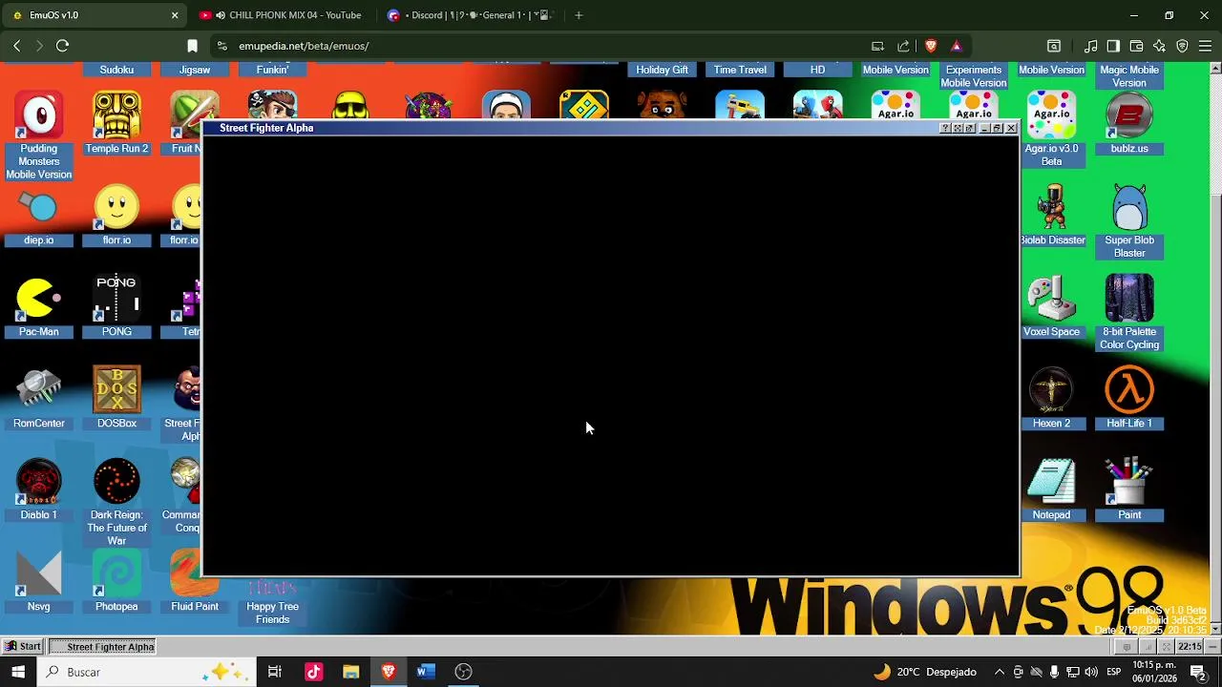Open the Windows Start menu
The height and width of the screenshot is (687, 1222).
(x=18, y=672)
